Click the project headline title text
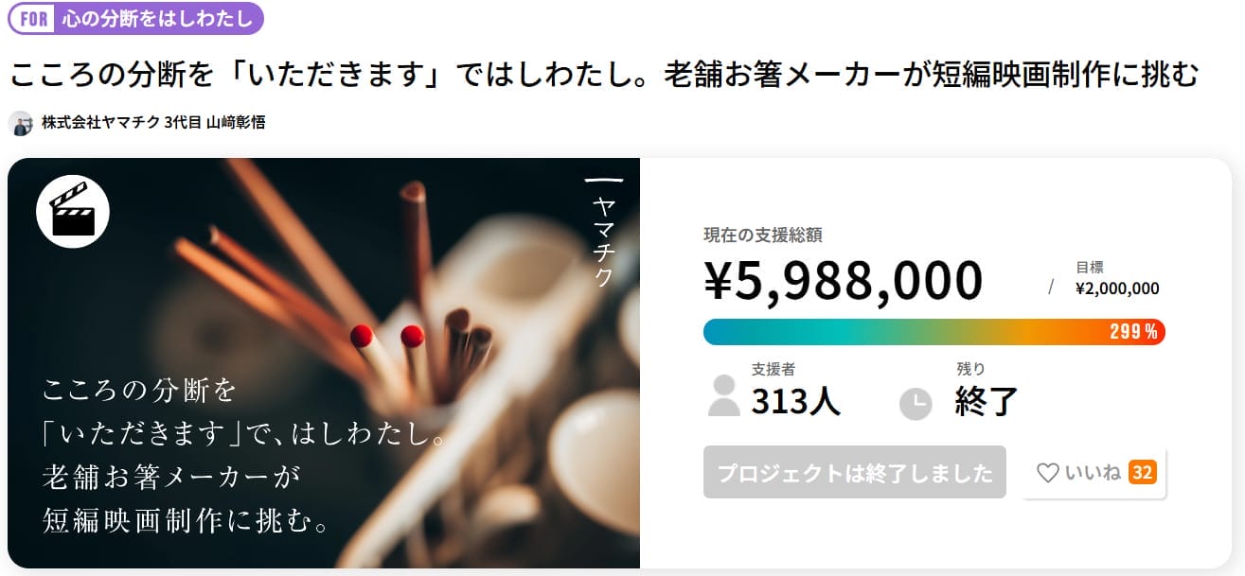Viewport: 1245px width, 576px height. tap(605, 73)
